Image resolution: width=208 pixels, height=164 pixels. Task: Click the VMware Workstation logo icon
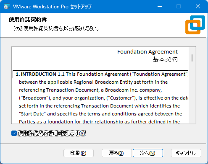coord(195,25)
